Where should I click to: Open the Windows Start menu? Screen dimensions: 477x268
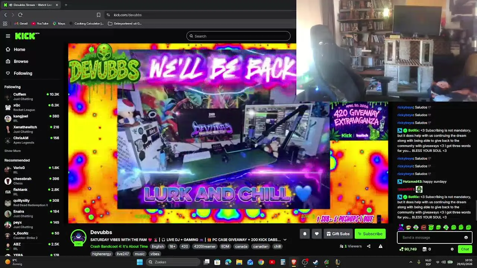pyautogui.click(x=140, y=262)
